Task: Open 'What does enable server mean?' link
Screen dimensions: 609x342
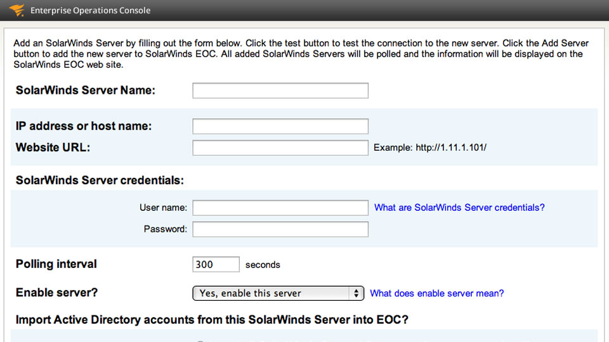Action: click(x=436, y=293)
